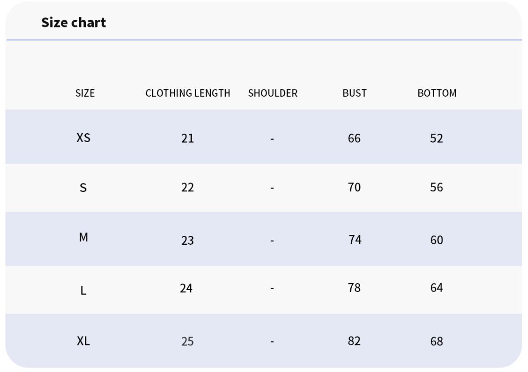Select bottom value 52 for XS
This screenshot has width=528, height=372.
click(437, 138)
